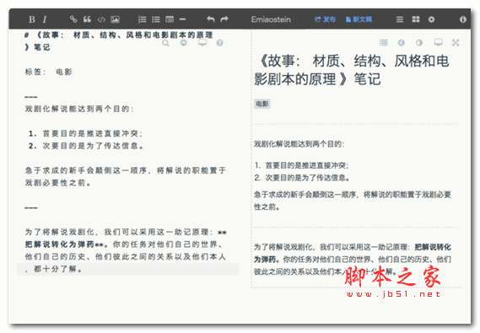The width and height of the screenshot is (480, 333).
Task: Click preview paragraph starting 急于求成的新手
Action: (353, 201)
